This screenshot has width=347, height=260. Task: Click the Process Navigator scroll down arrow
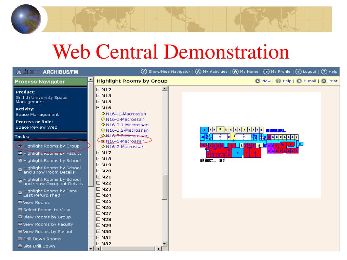coord(90,249)
